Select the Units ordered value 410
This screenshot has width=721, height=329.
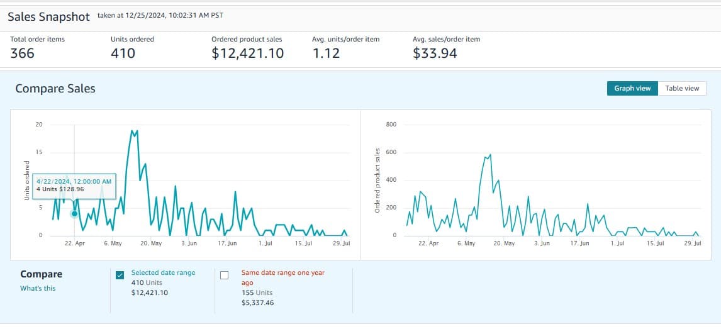[123, 53]
